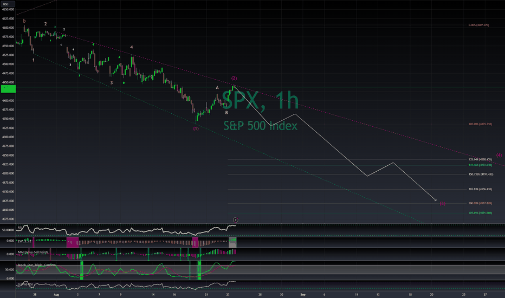Screen dimensions: 505x298
Task: Click the 180.03% Fibonacci level label
Action: click(x=480, y=203)
